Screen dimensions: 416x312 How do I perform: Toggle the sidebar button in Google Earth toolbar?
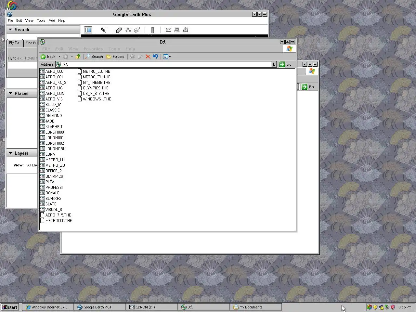pyautogui.click(x=88, y=30)
